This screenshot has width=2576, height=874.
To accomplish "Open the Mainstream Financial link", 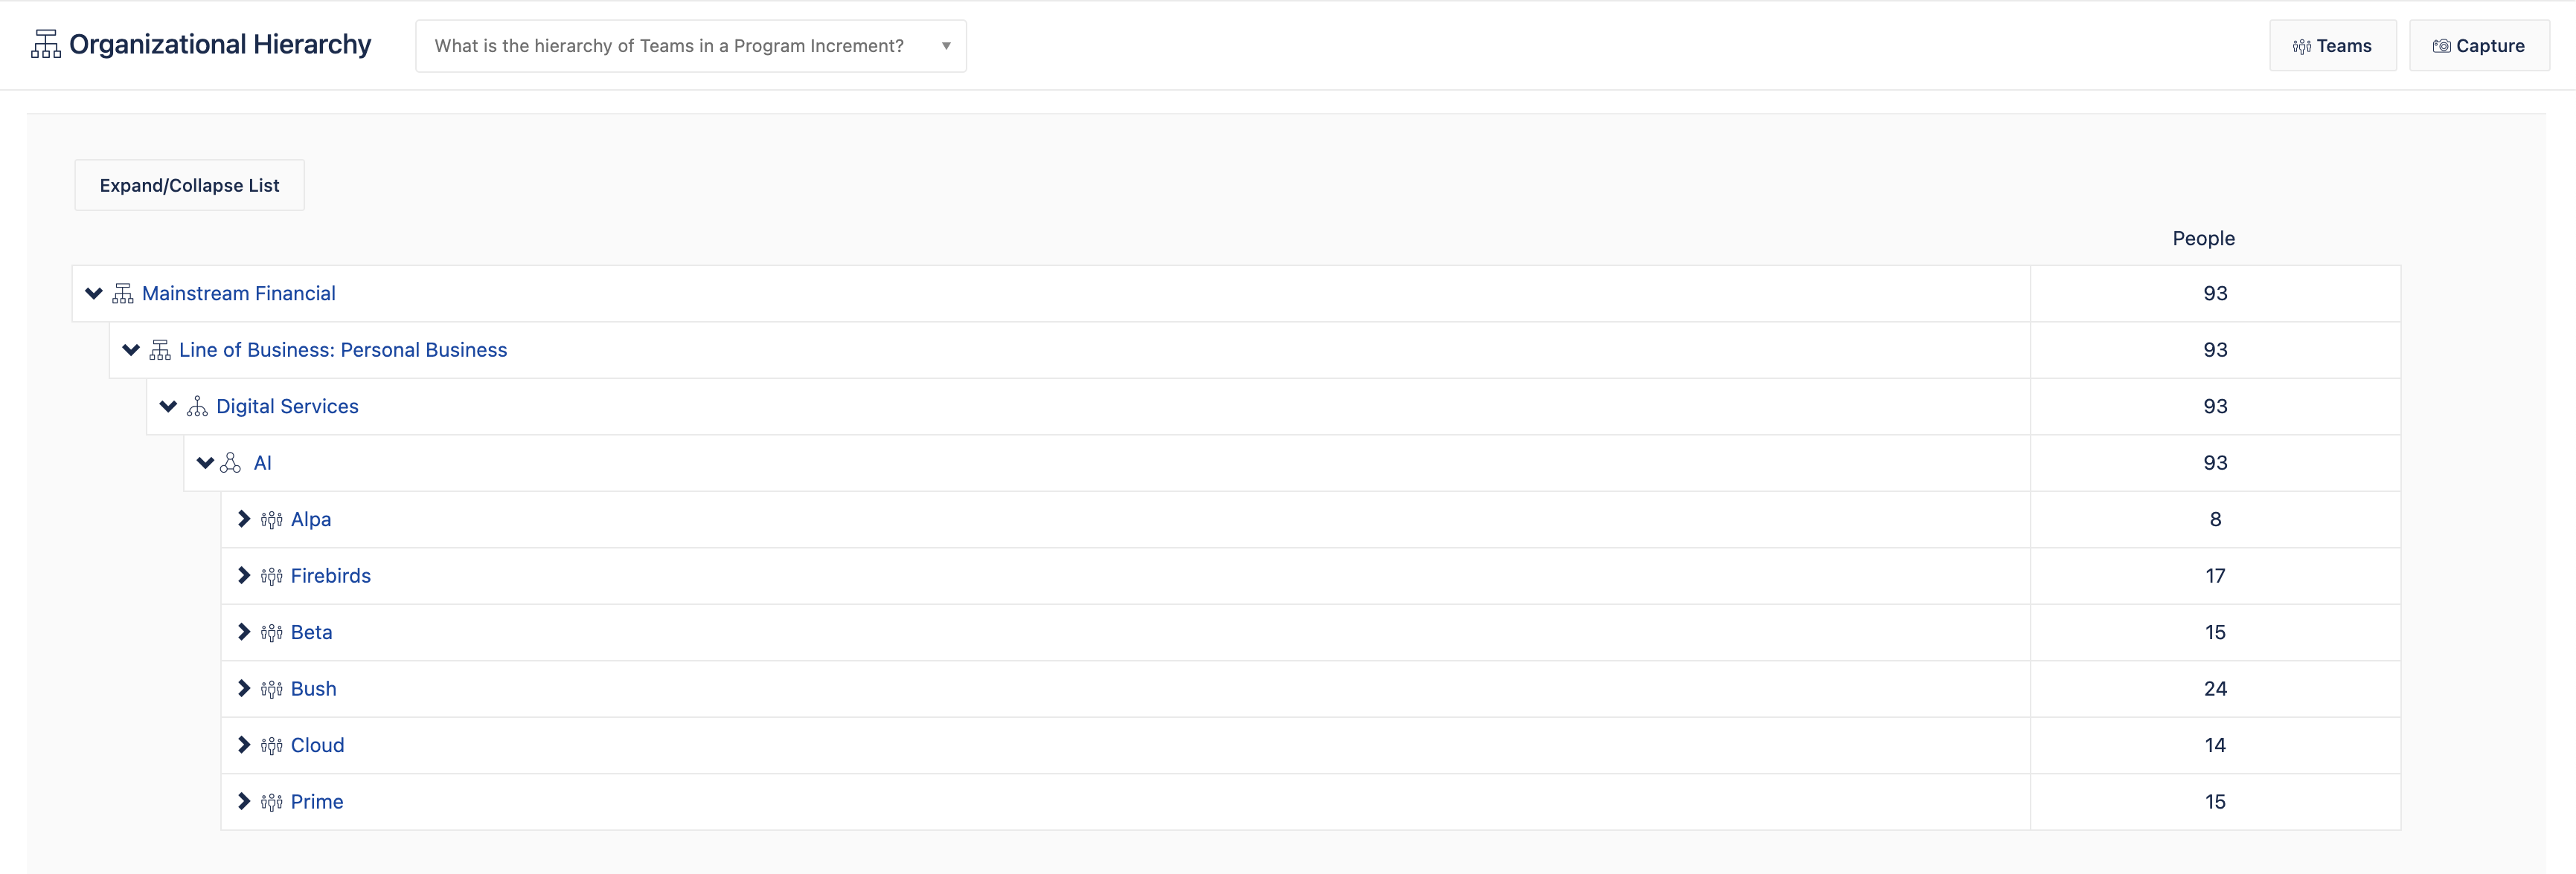I will (x=239, y=294).
